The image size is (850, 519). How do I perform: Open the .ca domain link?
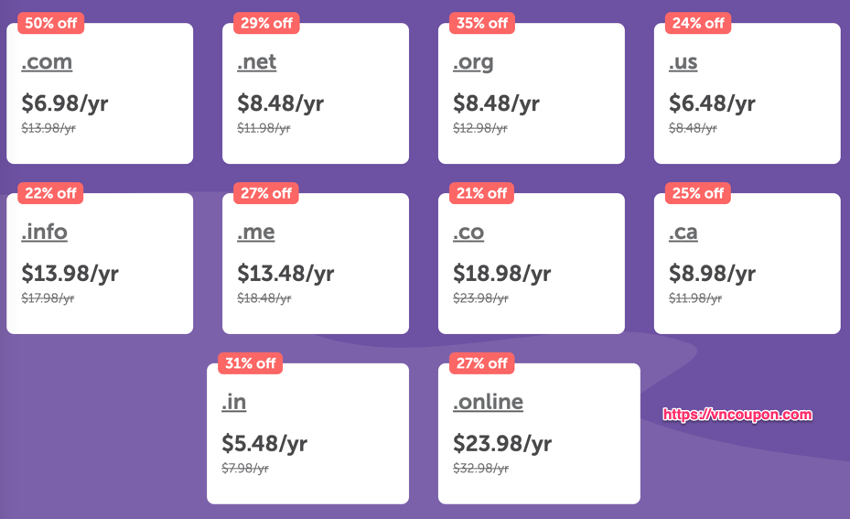pos(683,232)
